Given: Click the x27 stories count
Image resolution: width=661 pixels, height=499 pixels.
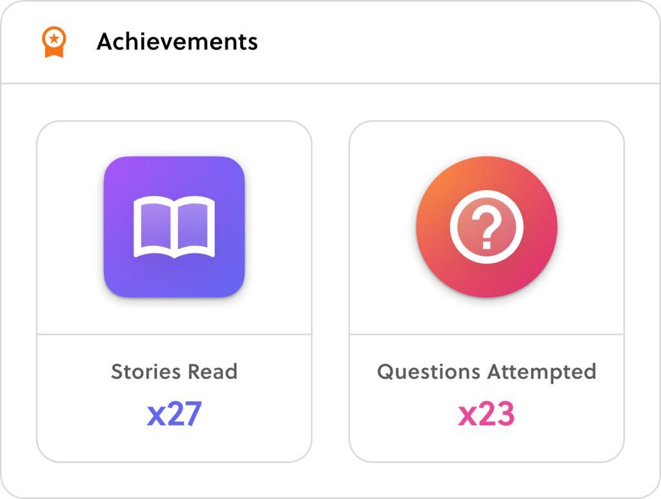Looking at the screenshot, I should [174, 414].
